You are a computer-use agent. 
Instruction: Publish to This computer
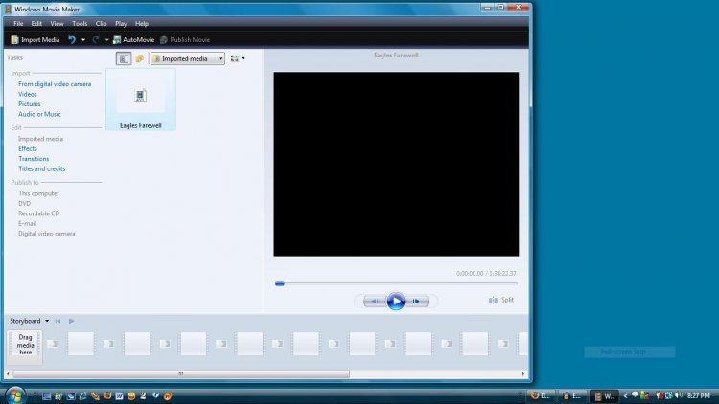pos(38,193)
